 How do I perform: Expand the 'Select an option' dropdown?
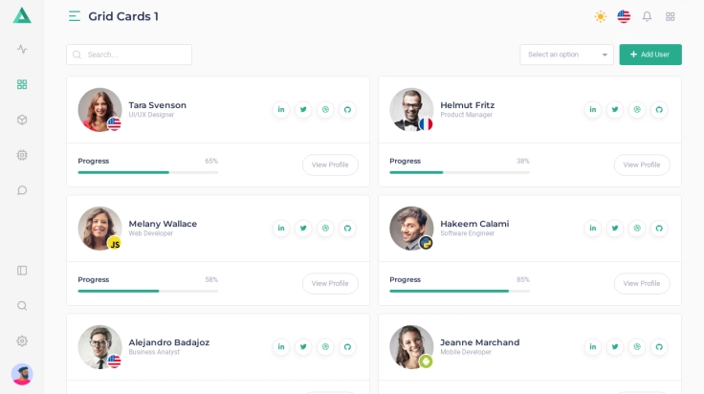coord(566,55)
